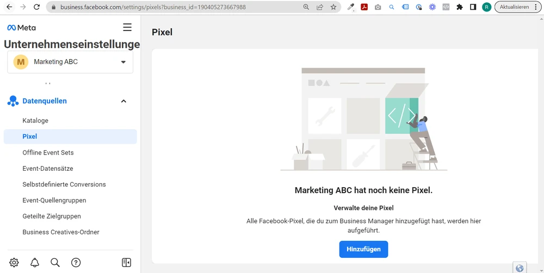Toggle the browser side panel icon
The image size is (544, 273).
pyautogui.click(x=473, y=7)
